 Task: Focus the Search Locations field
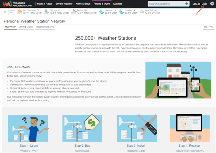click(166, 4)
